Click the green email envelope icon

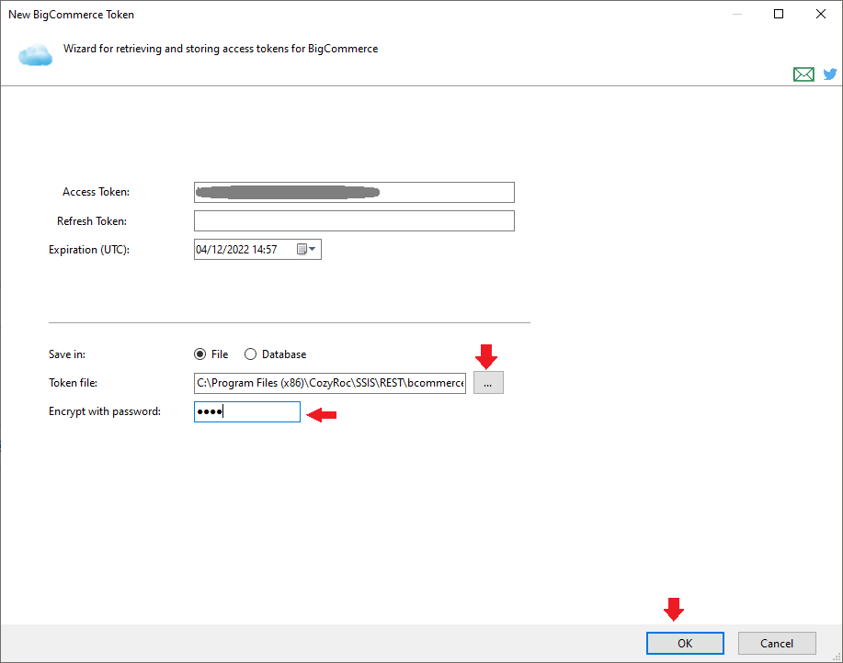[x=803, y=74]
